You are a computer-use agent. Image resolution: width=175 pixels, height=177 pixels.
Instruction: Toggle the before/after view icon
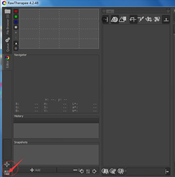pyautogui.click(x=115, y=19)
